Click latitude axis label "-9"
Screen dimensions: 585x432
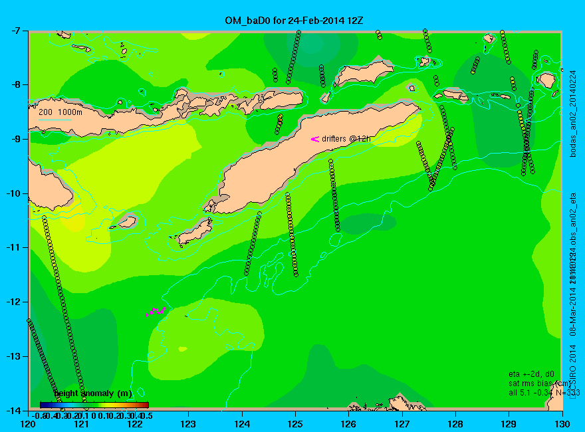(17, 139)
